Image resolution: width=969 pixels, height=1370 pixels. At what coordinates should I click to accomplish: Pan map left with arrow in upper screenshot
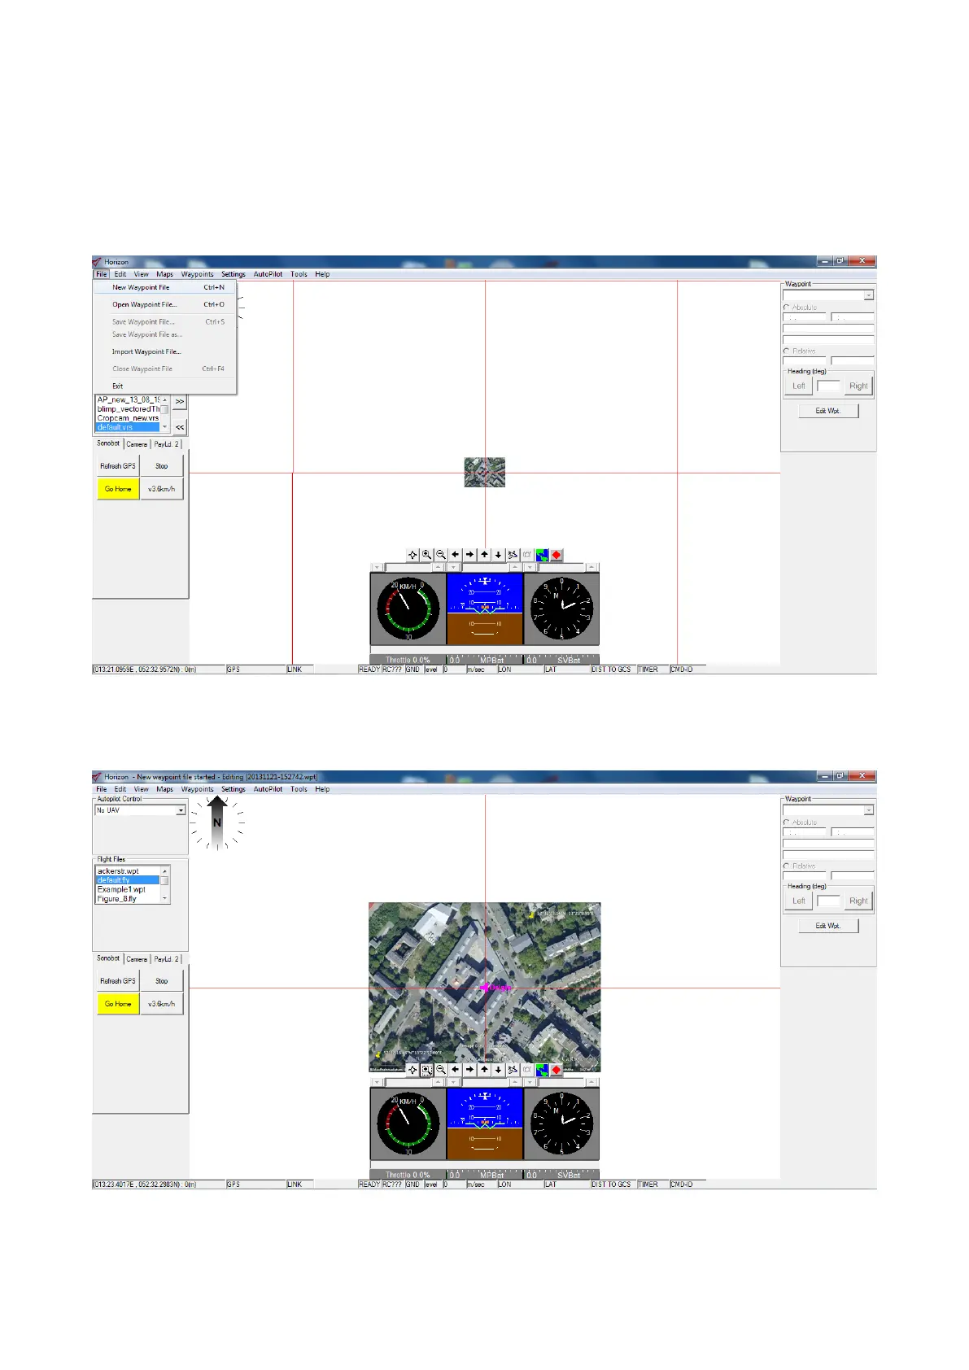[456, 555]
